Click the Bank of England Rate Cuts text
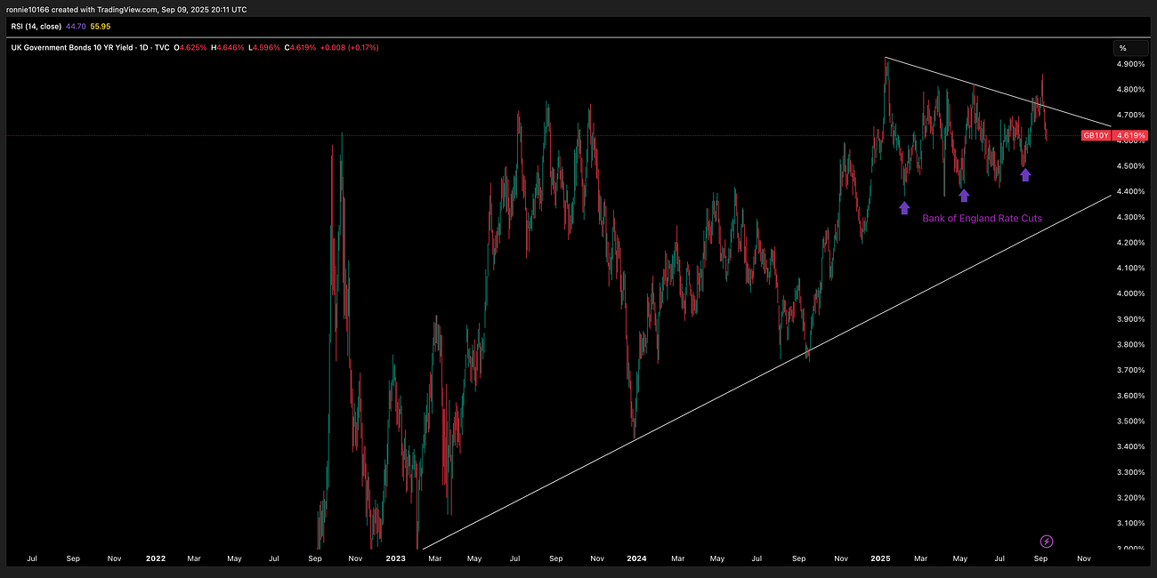The image size is (1157, 578). pyautogui.click(x=983, y=218)
